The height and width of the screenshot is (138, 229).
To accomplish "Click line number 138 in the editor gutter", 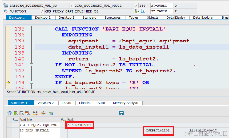I will (19, 47).
